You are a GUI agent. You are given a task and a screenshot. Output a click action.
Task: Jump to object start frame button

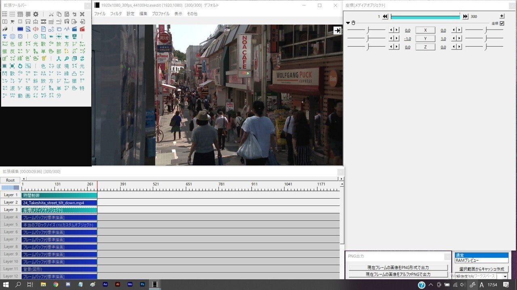click(385, 17)
